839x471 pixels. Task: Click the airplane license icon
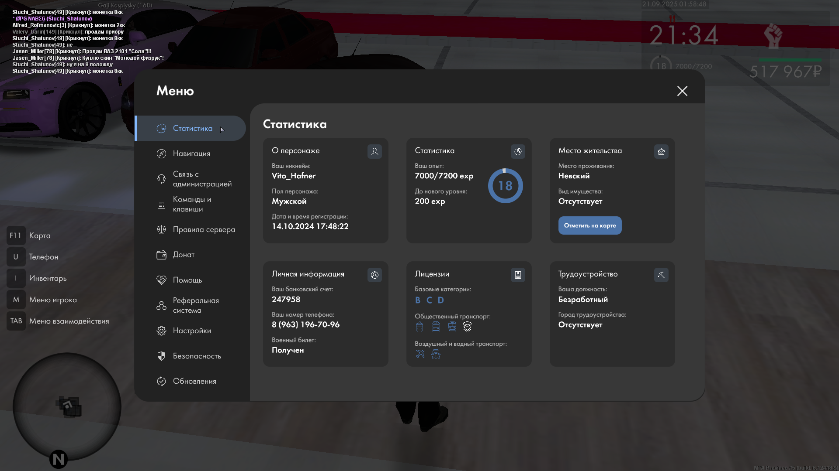pos(420,354)
